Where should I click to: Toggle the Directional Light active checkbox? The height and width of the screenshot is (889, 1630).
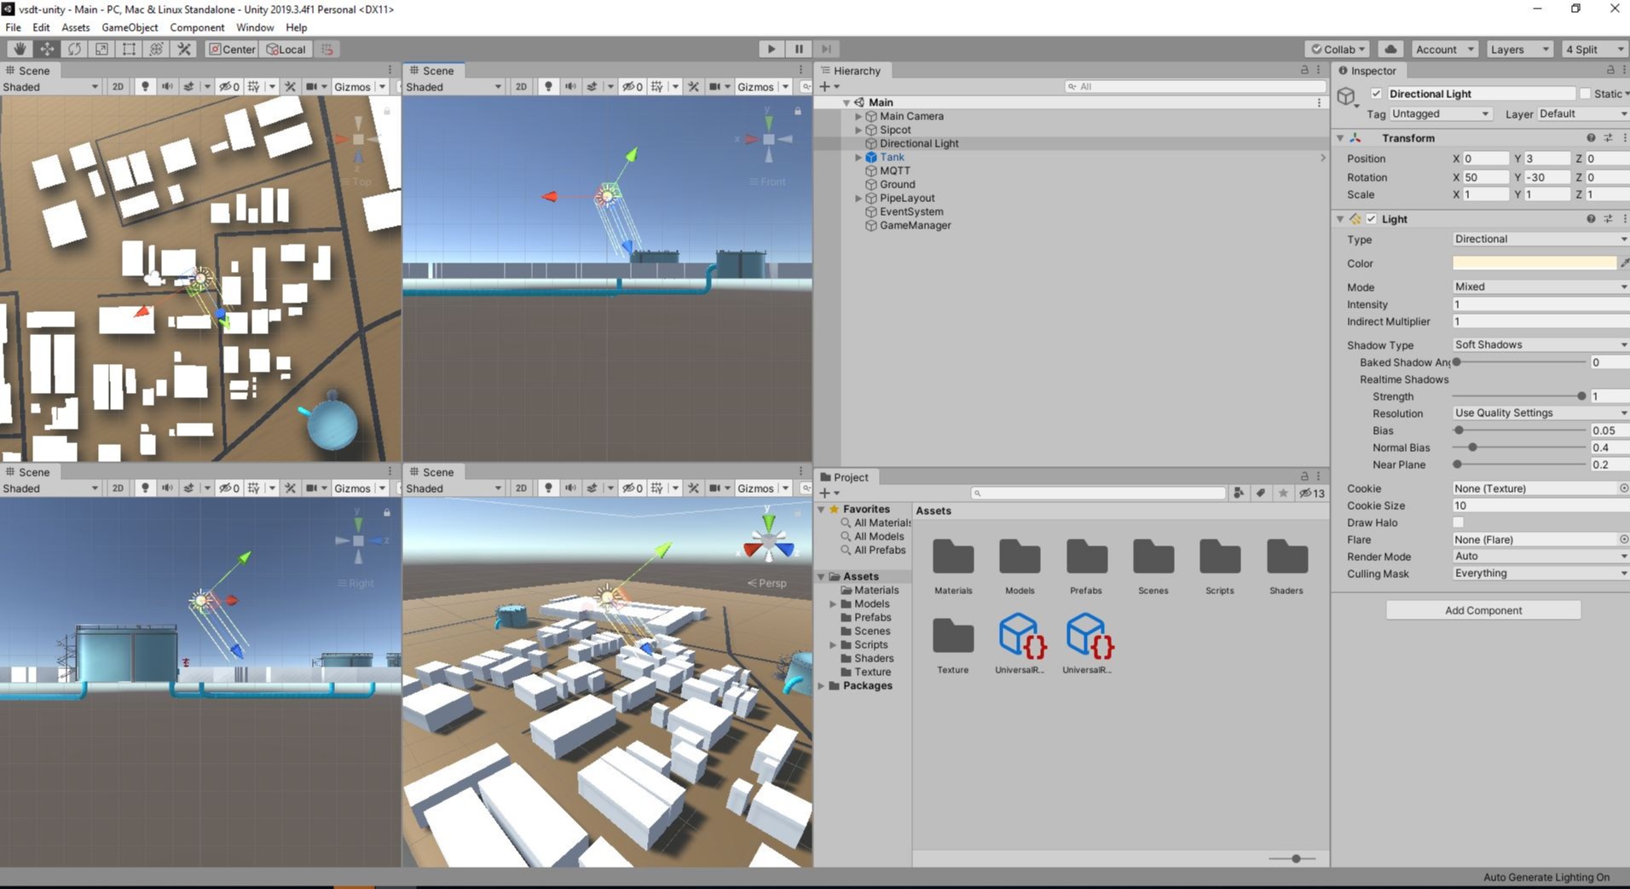point(1376,94)
